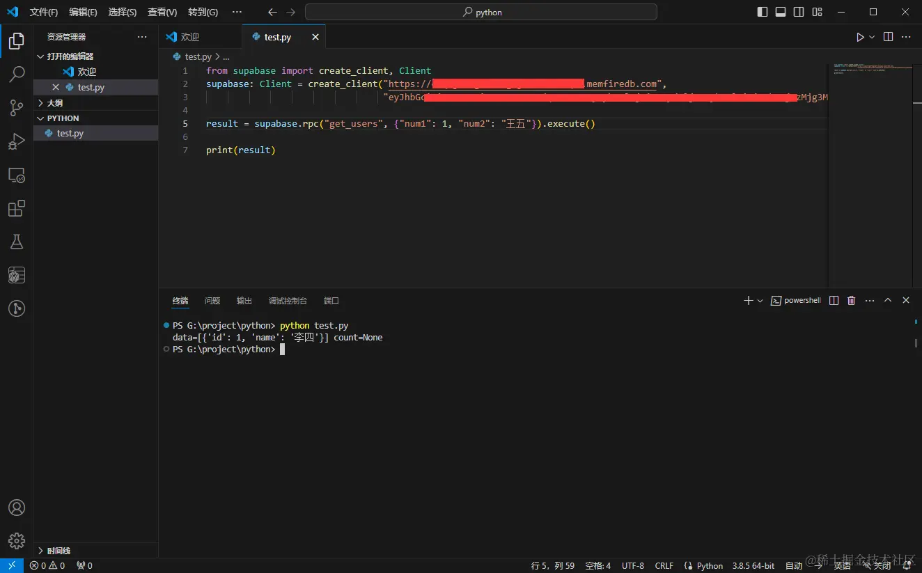Switch to the 欢迎 editor tab
The image size is (922, 573).
point(201,37)
